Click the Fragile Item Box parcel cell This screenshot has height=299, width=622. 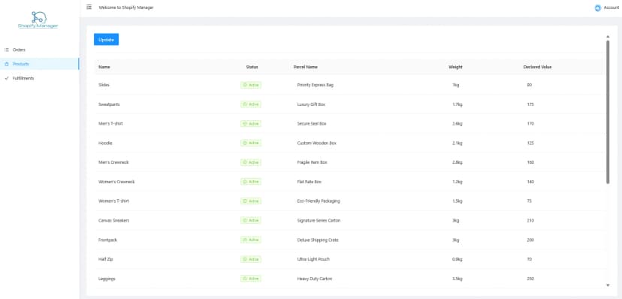[x=313, y=162]
